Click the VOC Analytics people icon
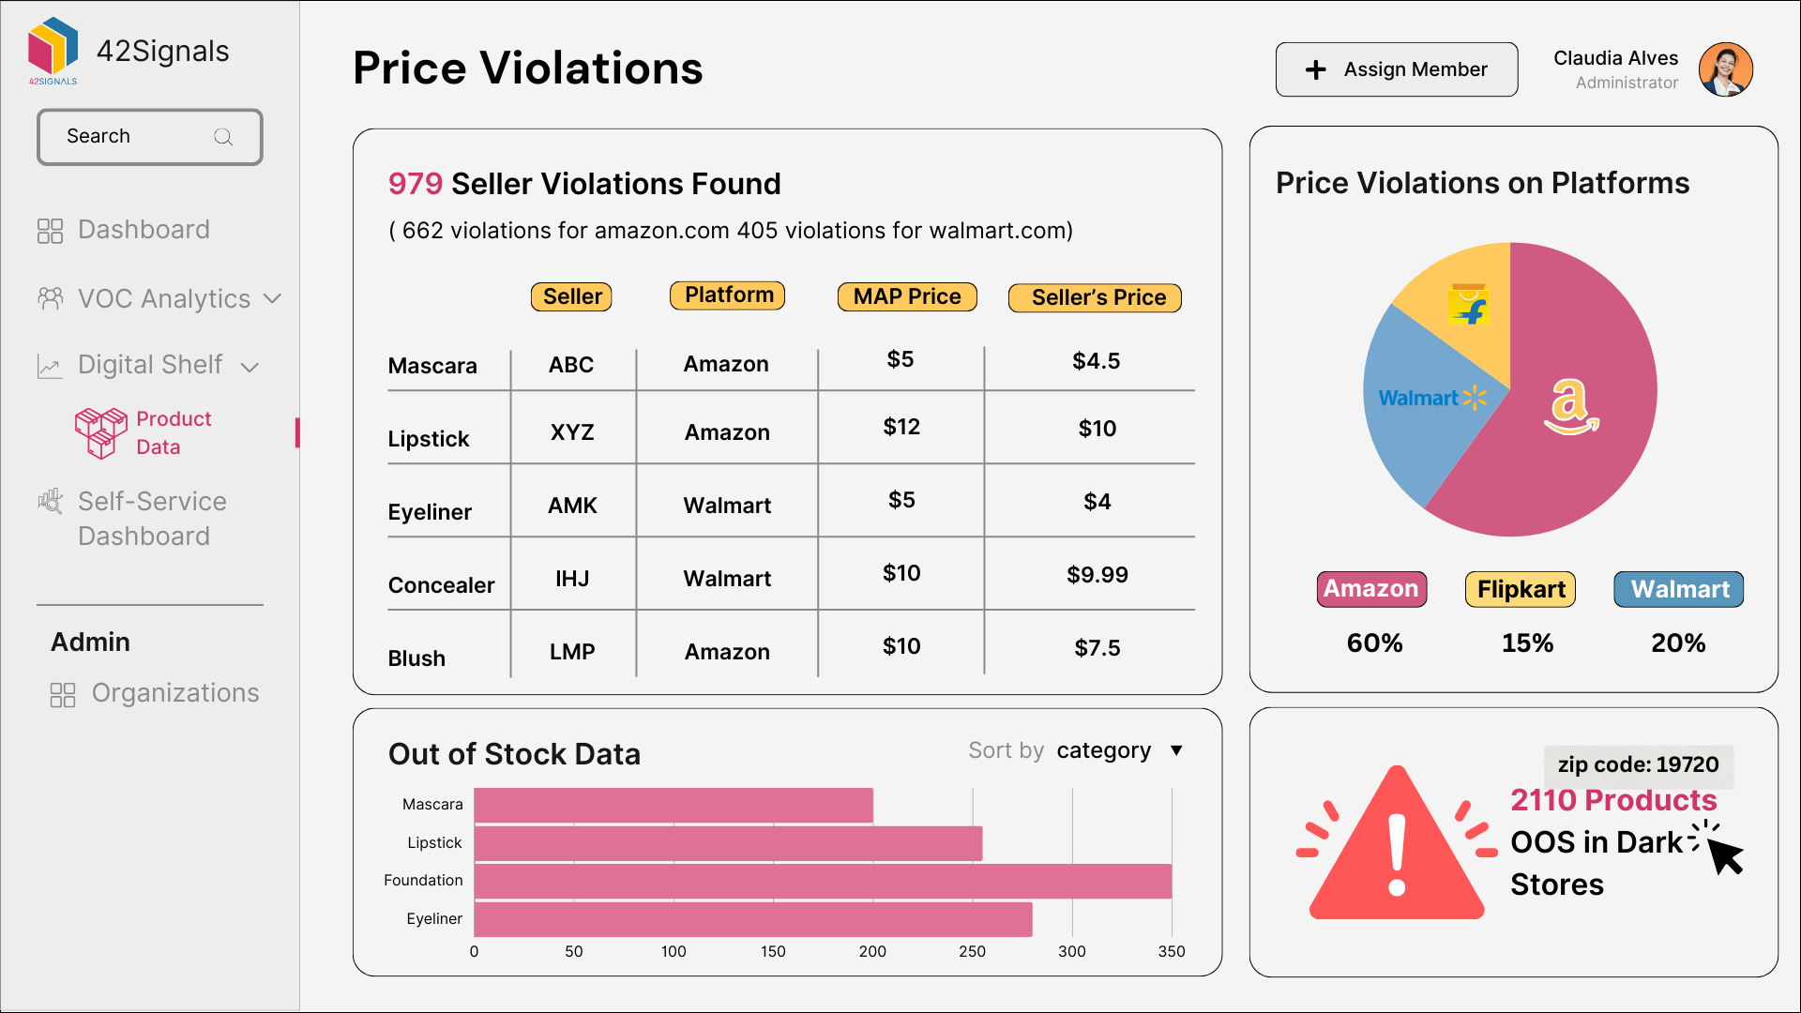This screenshot has width=1801, height=1013. (51, 298)
